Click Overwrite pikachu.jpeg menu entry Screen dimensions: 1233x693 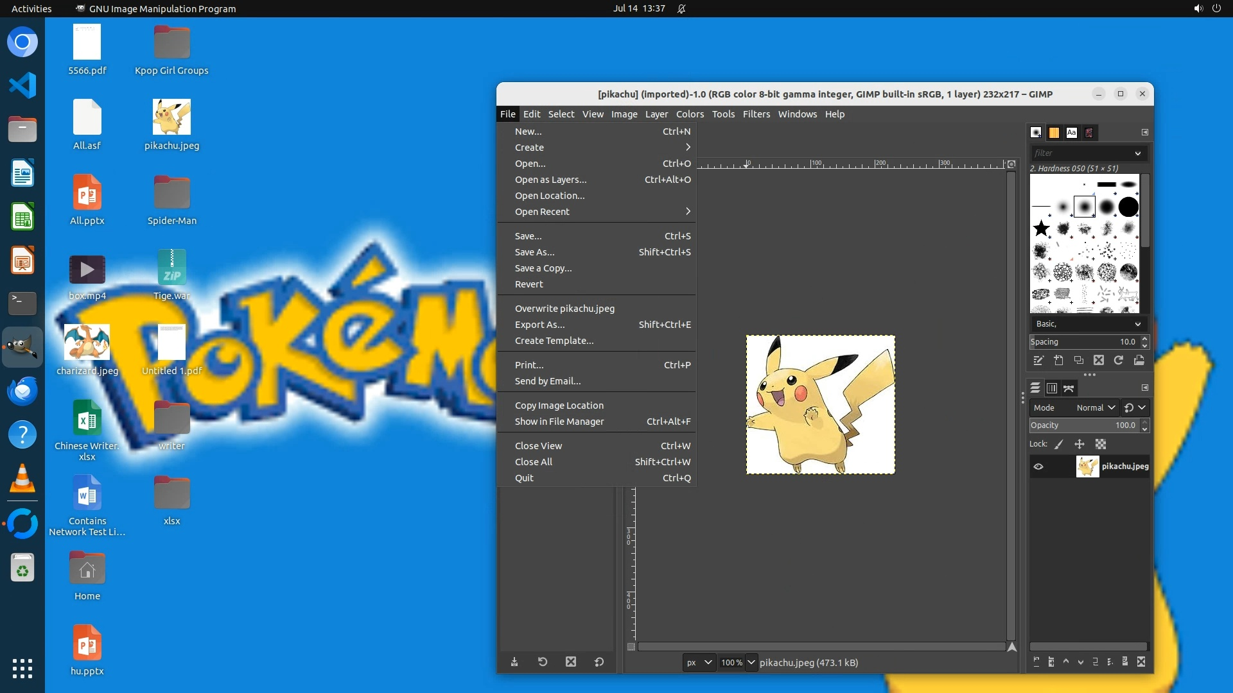[x=564, y=309]
